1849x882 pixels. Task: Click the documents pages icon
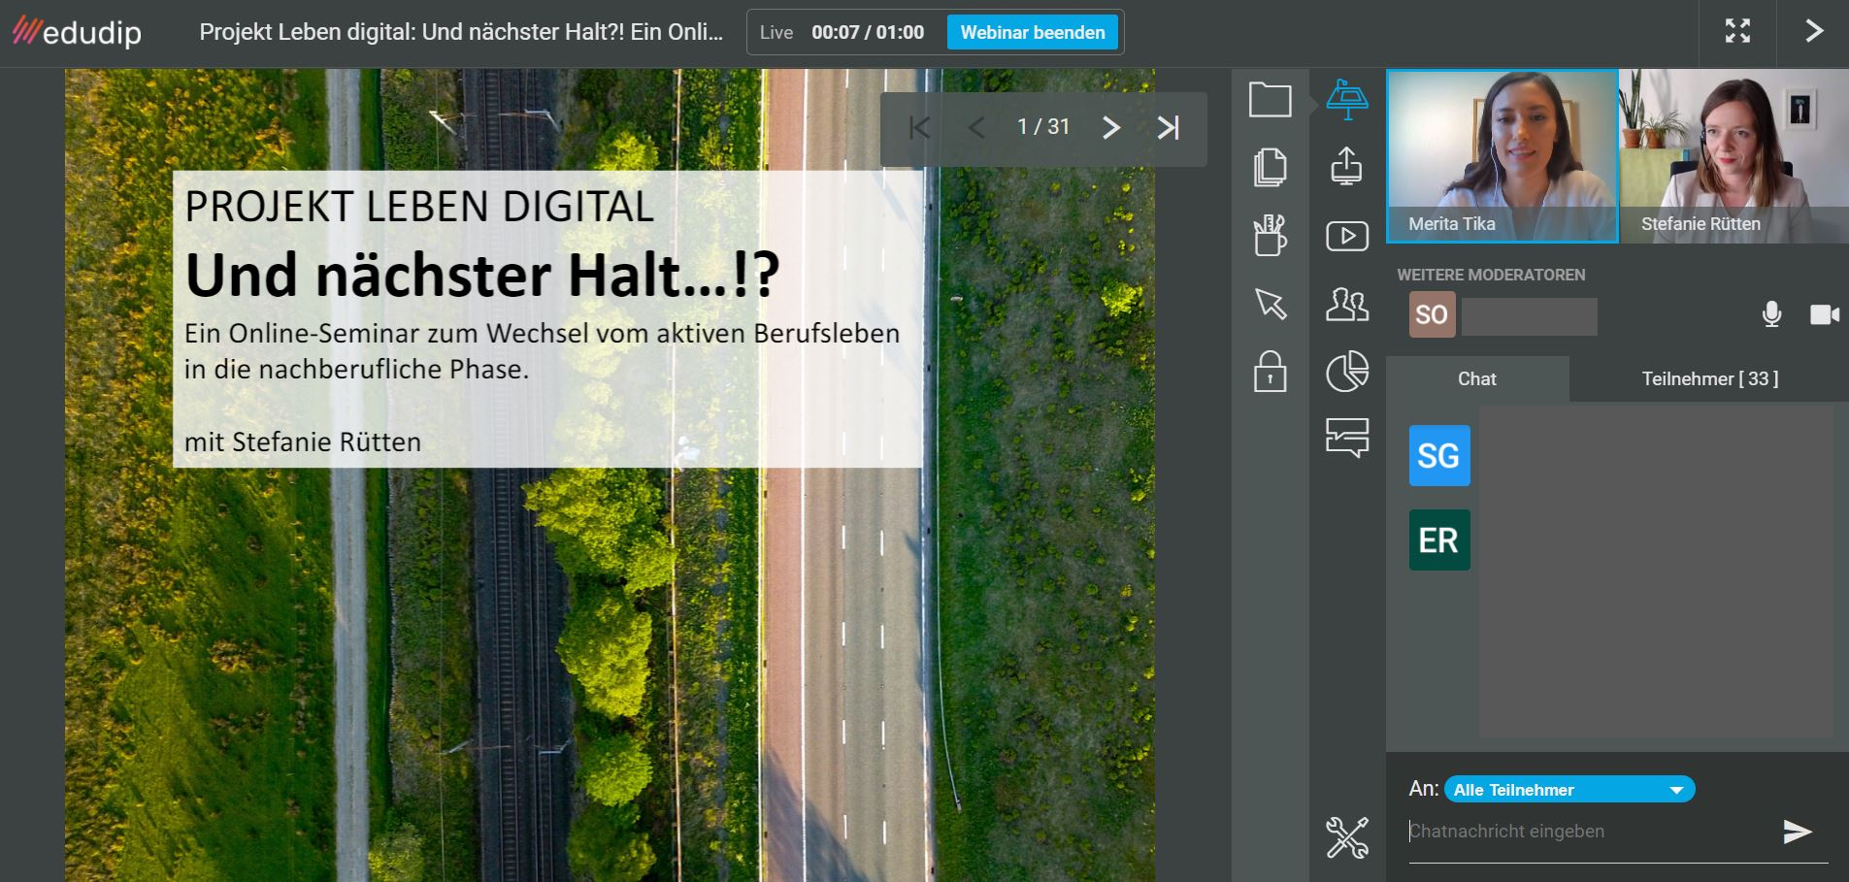pyautogui.click(x=1270, y=167)
